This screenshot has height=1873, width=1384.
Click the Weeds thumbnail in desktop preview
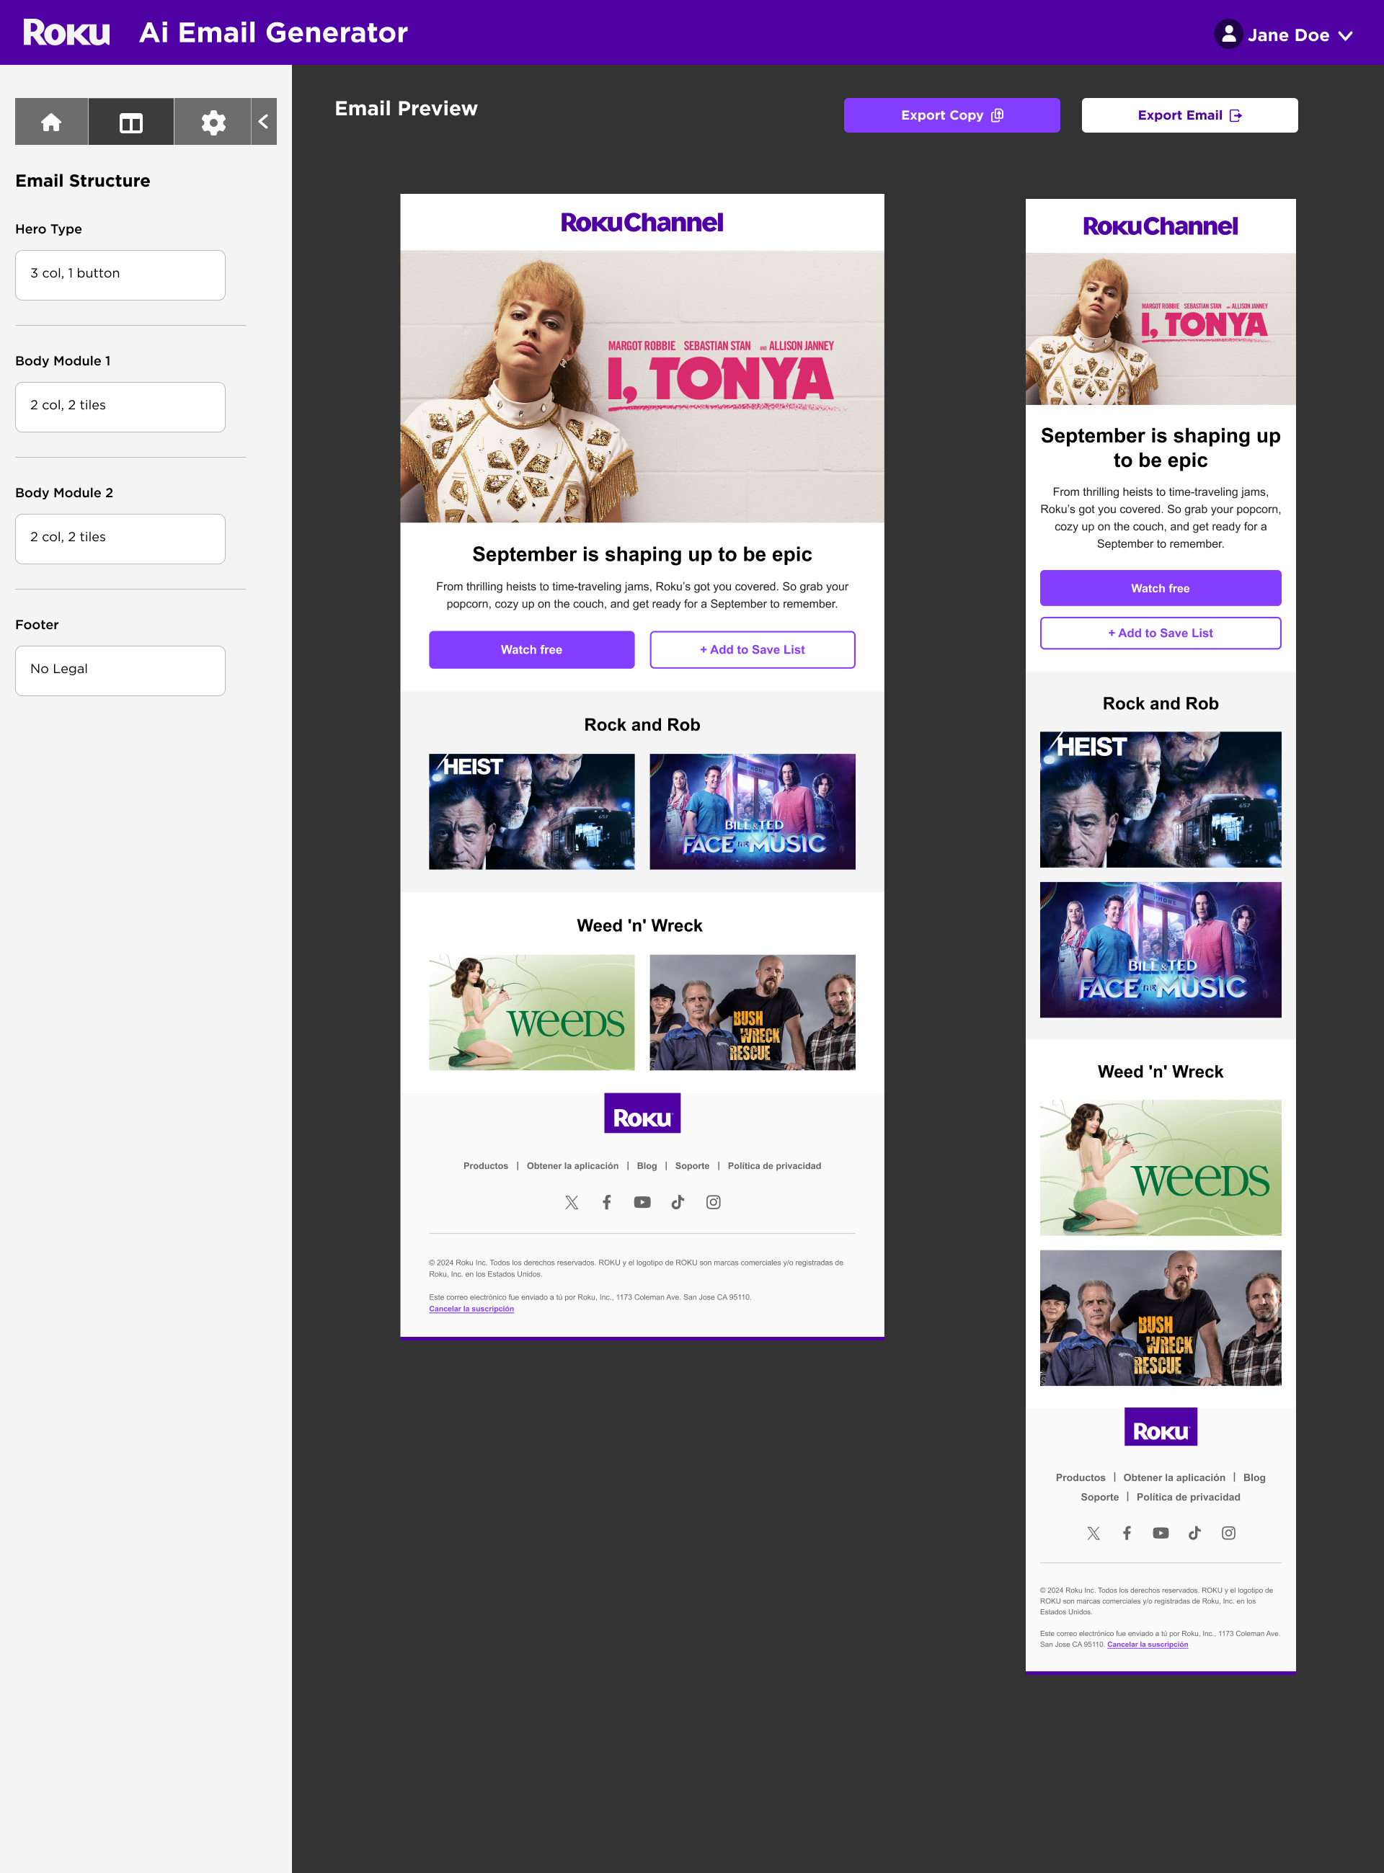coord(531,1012)
